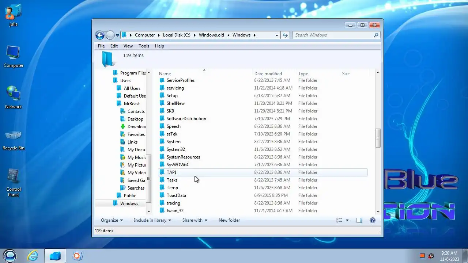Open the Share with dropdown
468x263 pixels.
click(195, 220)
